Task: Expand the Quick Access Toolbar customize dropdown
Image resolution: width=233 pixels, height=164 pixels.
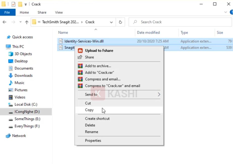Action: click(25, 4)
